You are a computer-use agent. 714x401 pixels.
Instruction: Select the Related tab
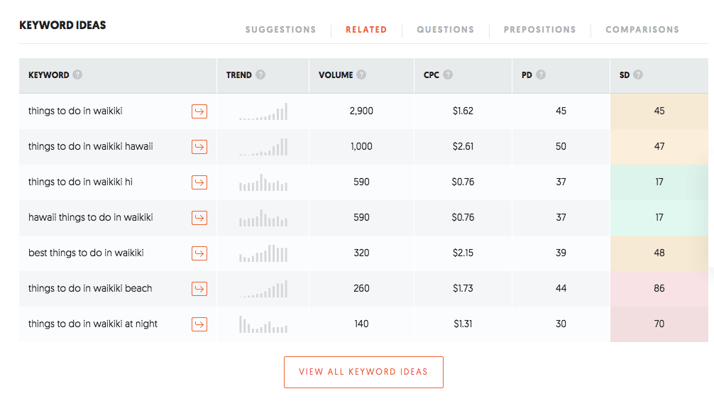pyautogui.click(x=366, y=30)
